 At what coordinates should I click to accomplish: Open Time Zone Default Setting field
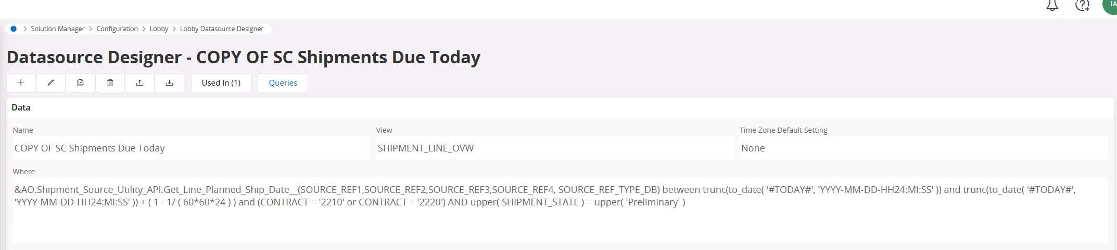923,148
